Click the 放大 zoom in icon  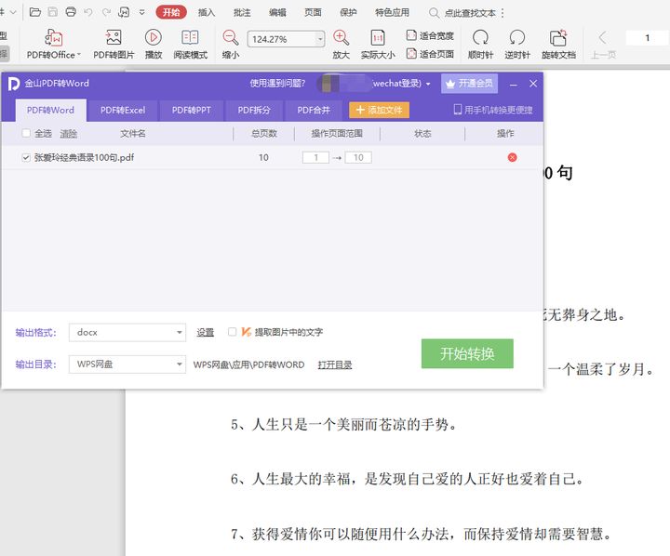click(x=341, y=37)
